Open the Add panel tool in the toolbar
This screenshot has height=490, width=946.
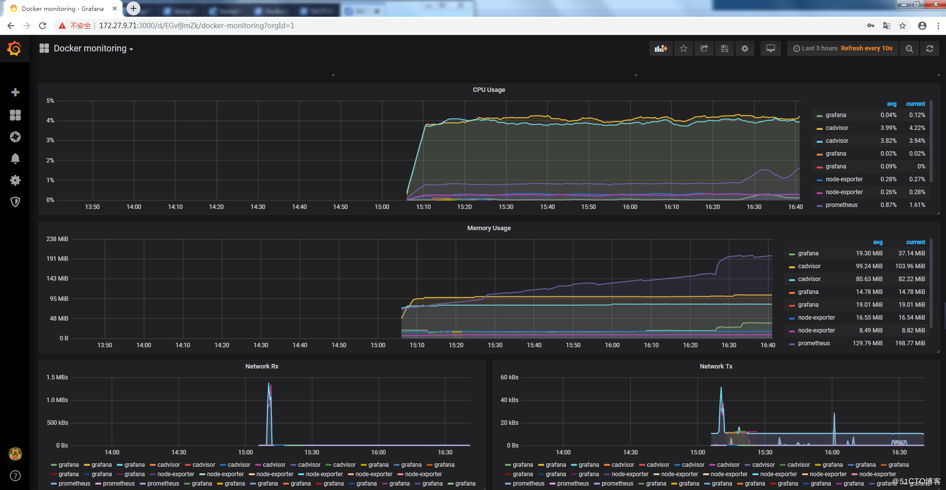[661, 48]
